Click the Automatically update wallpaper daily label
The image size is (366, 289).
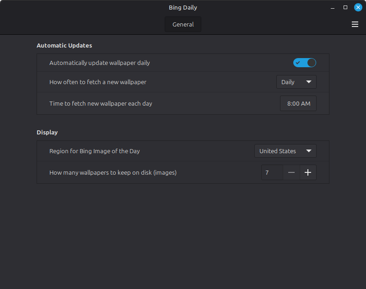tap(99, 63)
